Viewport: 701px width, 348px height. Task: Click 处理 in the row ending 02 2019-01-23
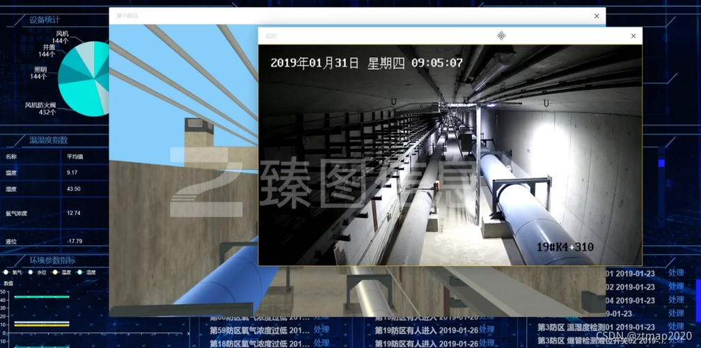click(676, 286)
